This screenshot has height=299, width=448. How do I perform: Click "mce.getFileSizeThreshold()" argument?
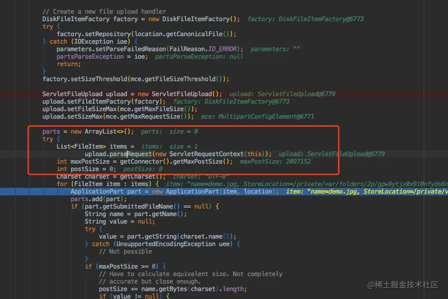[x=176, y=79]
